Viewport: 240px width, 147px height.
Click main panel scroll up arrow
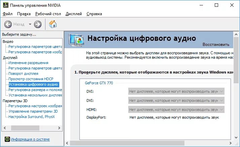pos(236,34)
